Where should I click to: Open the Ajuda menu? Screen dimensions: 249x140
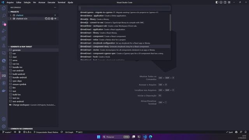coord(70,2)
